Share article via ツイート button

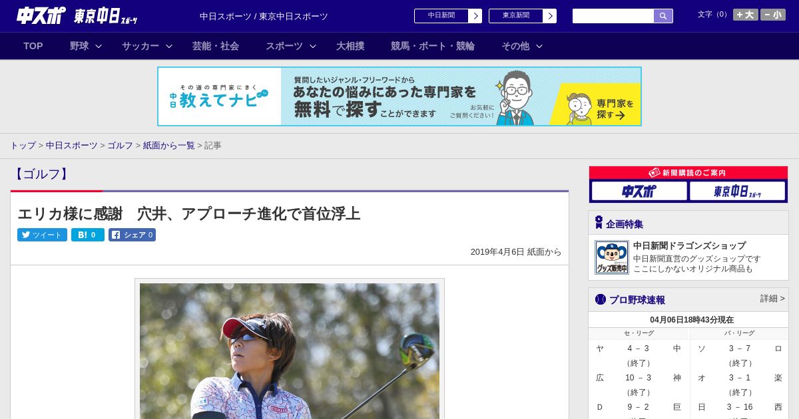tap(42, 235)
